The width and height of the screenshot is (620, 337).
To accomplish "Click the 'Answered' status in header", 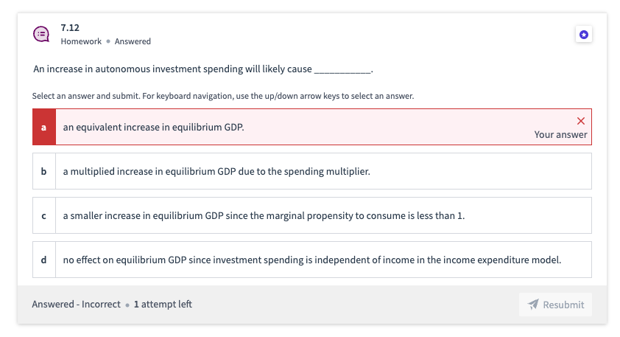I will [133, 41].
